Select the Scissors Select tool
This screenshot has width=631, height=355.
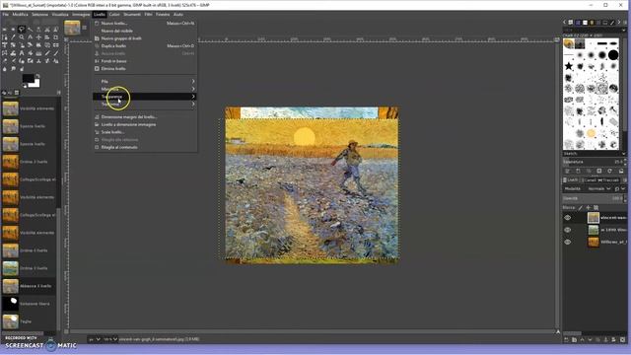pyautogui.click(x=47, y=29)
